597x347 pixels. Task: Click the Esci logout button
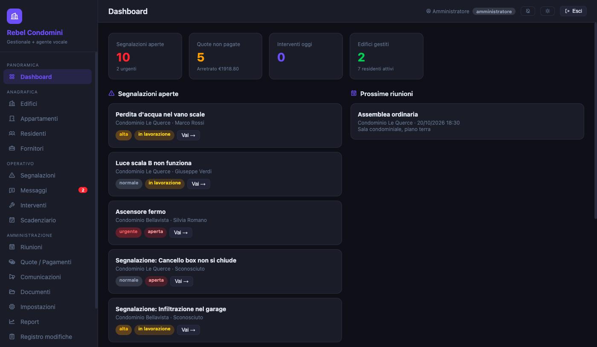573,11
